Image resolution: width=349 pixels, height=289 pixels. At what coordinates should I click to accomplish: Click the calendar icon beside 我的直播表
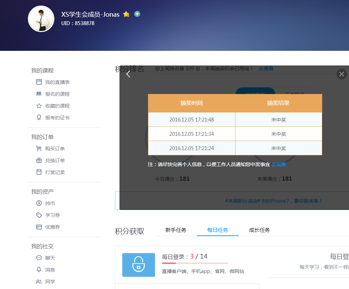(x=39, y=82)
